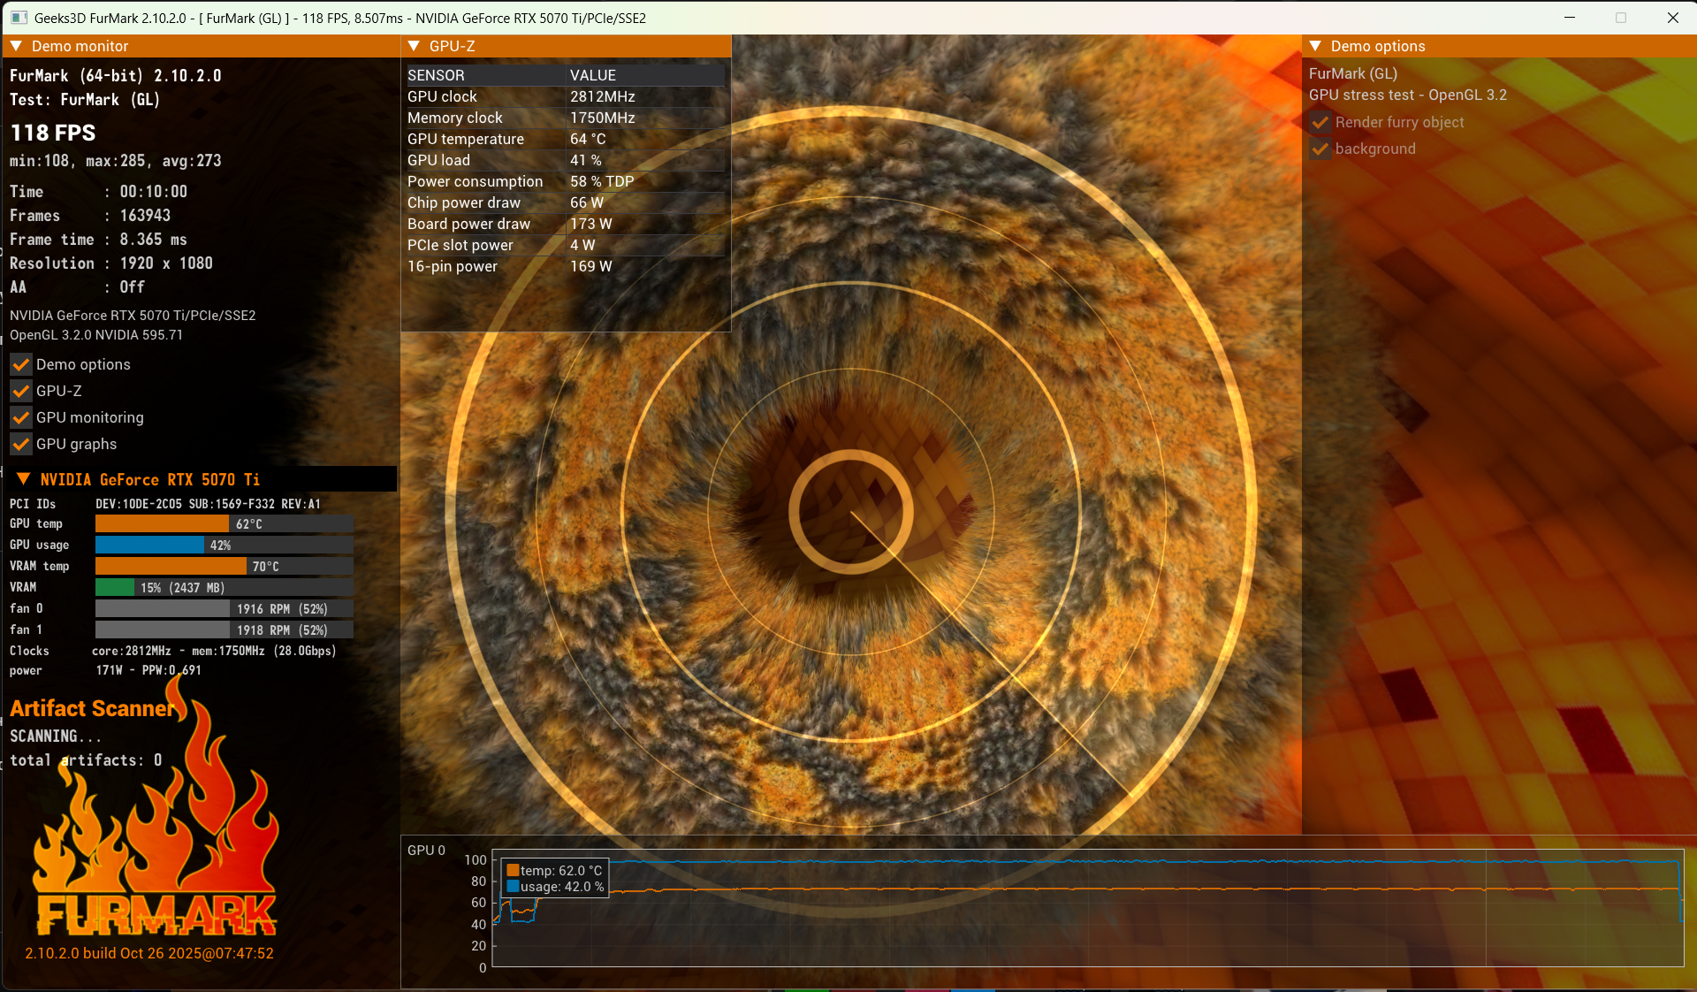Uncheck the Demo options checkbox
Image resolution: width=1697 pixels, height=992 pixels.
tap(21, 364)
